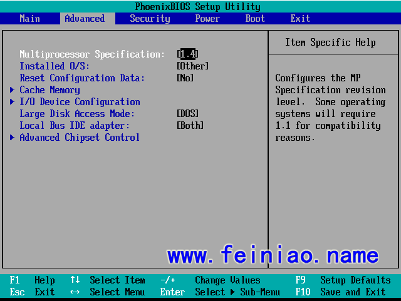Select the Multiprocessor Specification value 1.4
The width and height of the screenshot is (401, 301).
(x=188, y=54)
